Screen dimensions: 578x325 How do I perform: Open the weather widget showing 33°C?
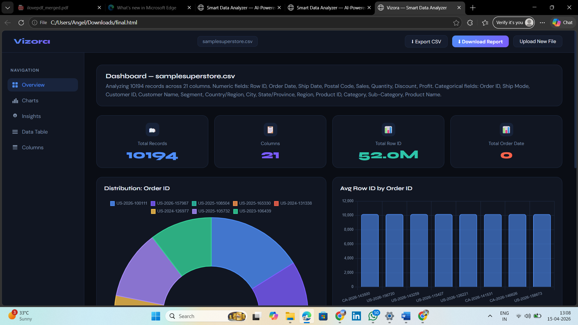click(20, 316)
